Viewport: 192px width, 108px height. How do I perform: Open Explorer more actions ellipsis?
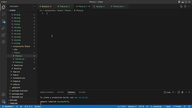click(x=34, y=6)
